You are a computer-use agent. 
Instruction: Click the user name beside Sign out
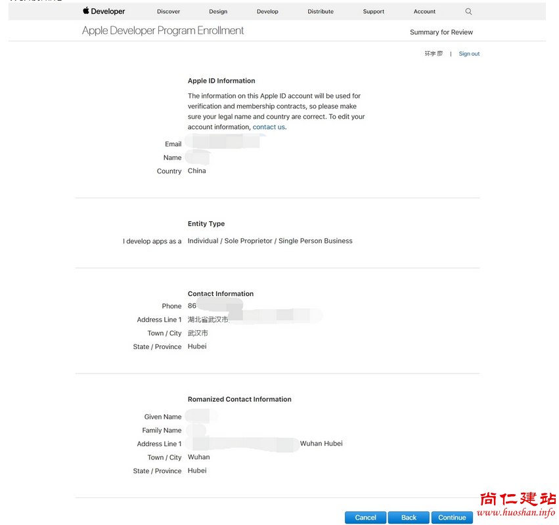click(x=434, y=54)
